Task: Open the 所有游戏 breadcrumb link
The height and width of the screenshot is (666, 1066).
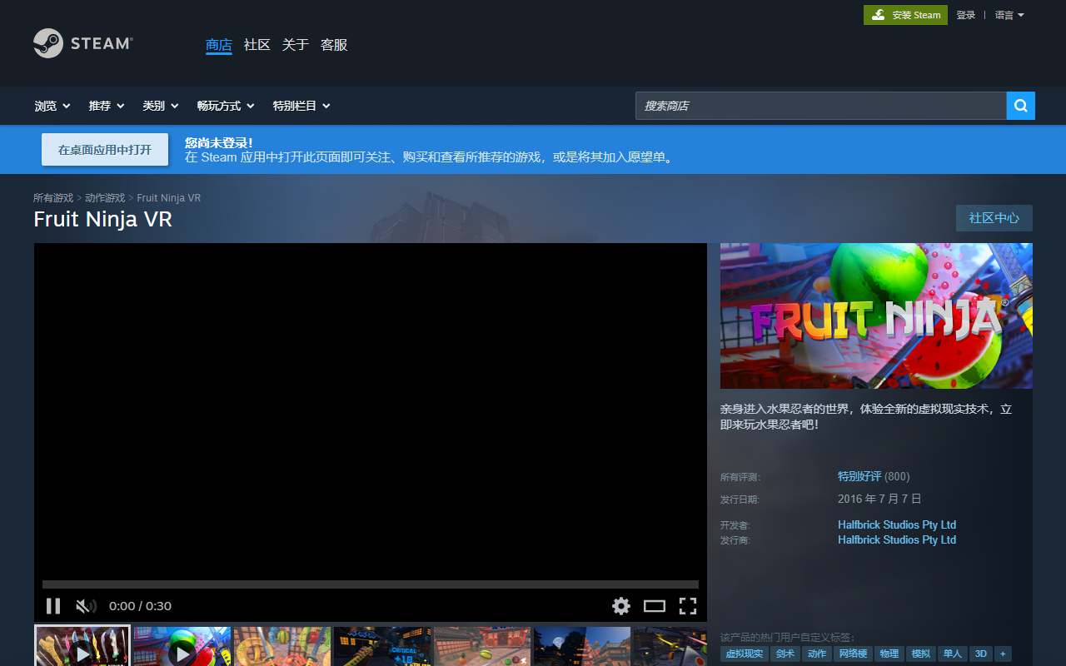Action: [53, 198]
